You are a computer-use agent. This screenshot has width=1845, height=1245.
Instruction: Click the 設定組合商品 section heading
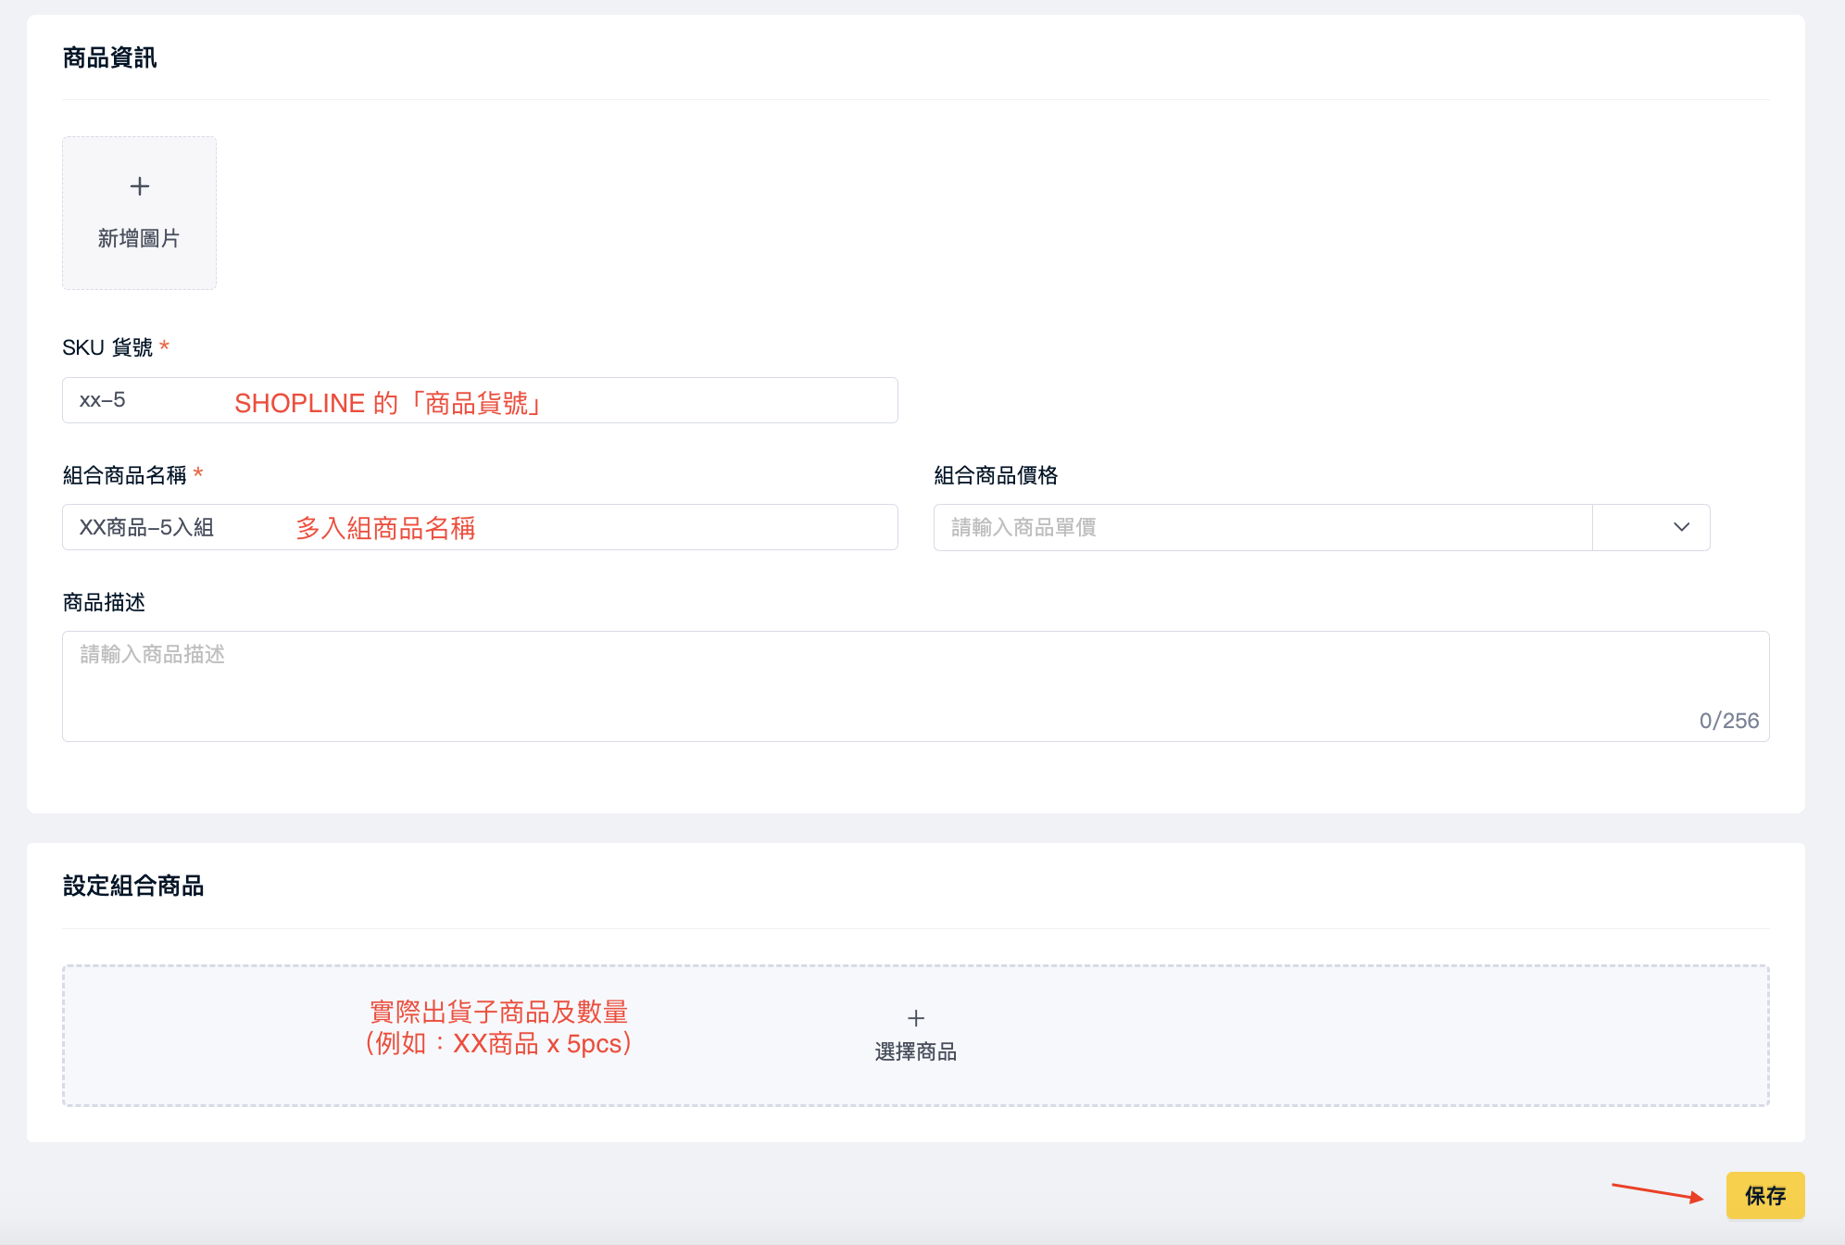coord(133,886)
